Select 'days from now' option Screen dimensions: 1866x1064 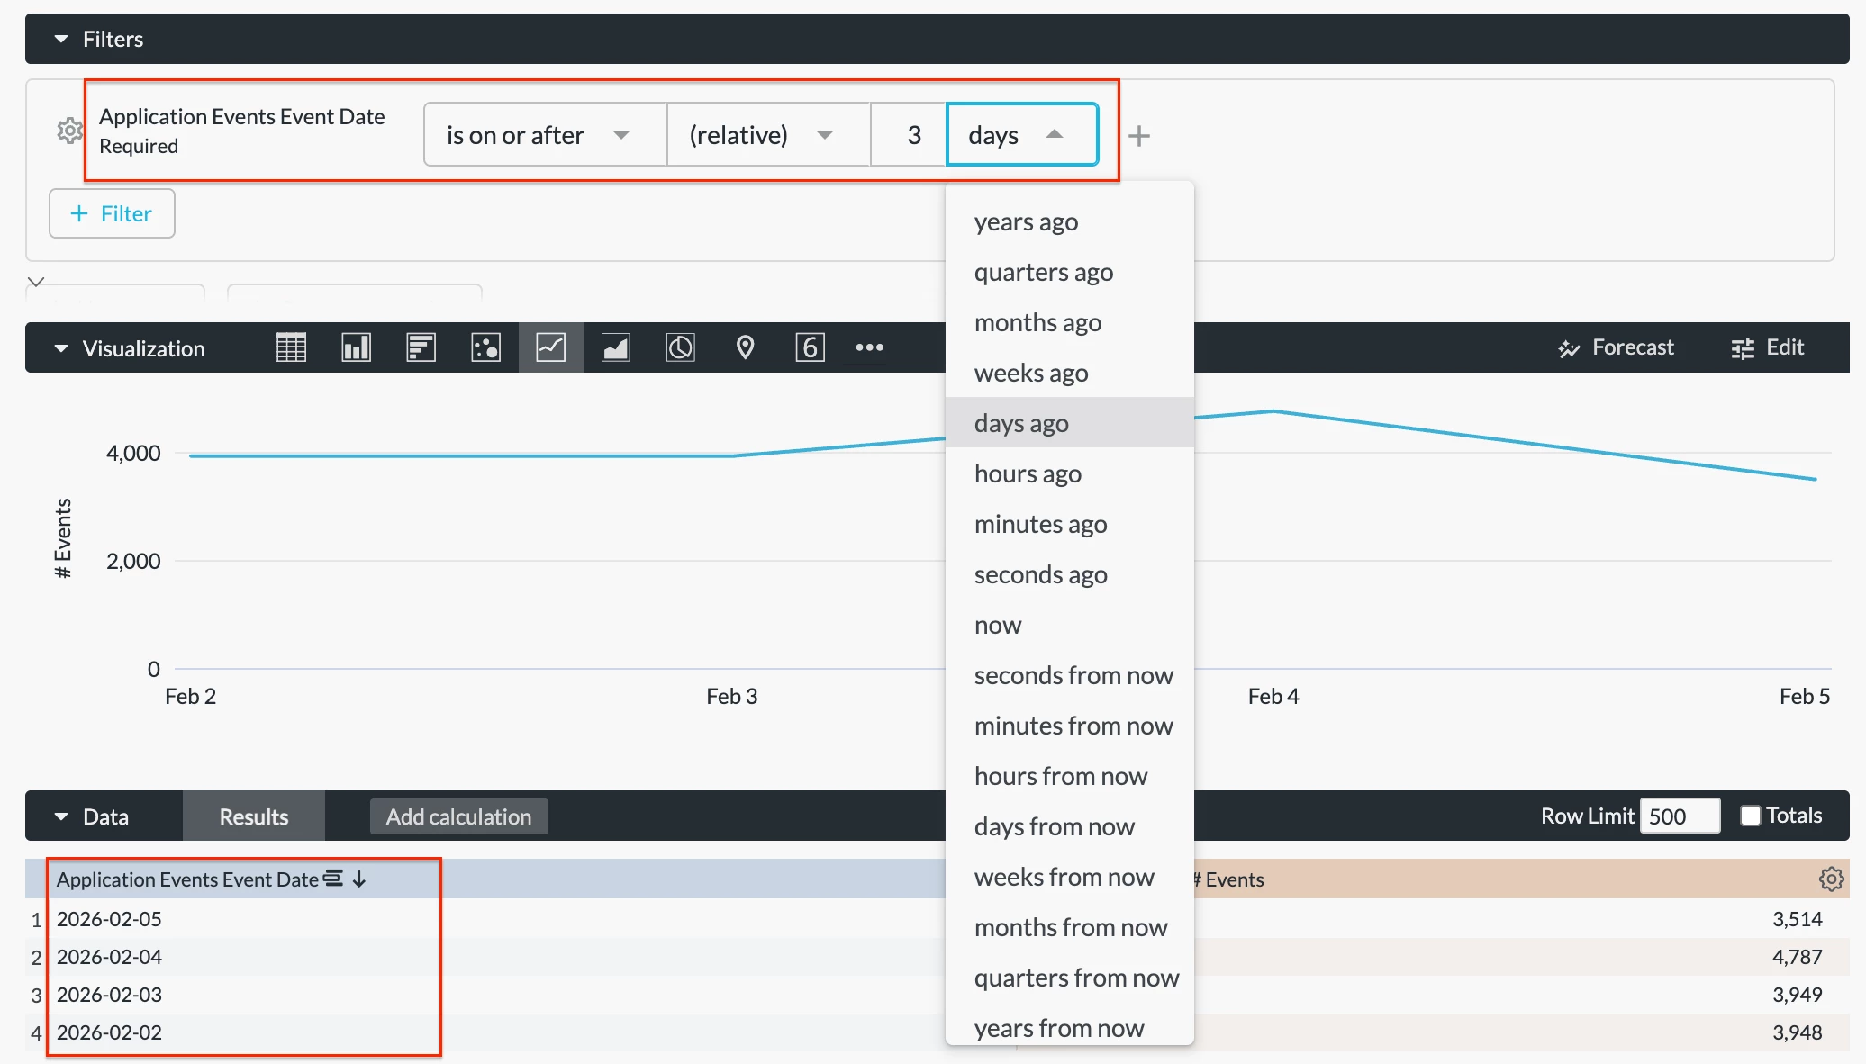click(1054, 826)
